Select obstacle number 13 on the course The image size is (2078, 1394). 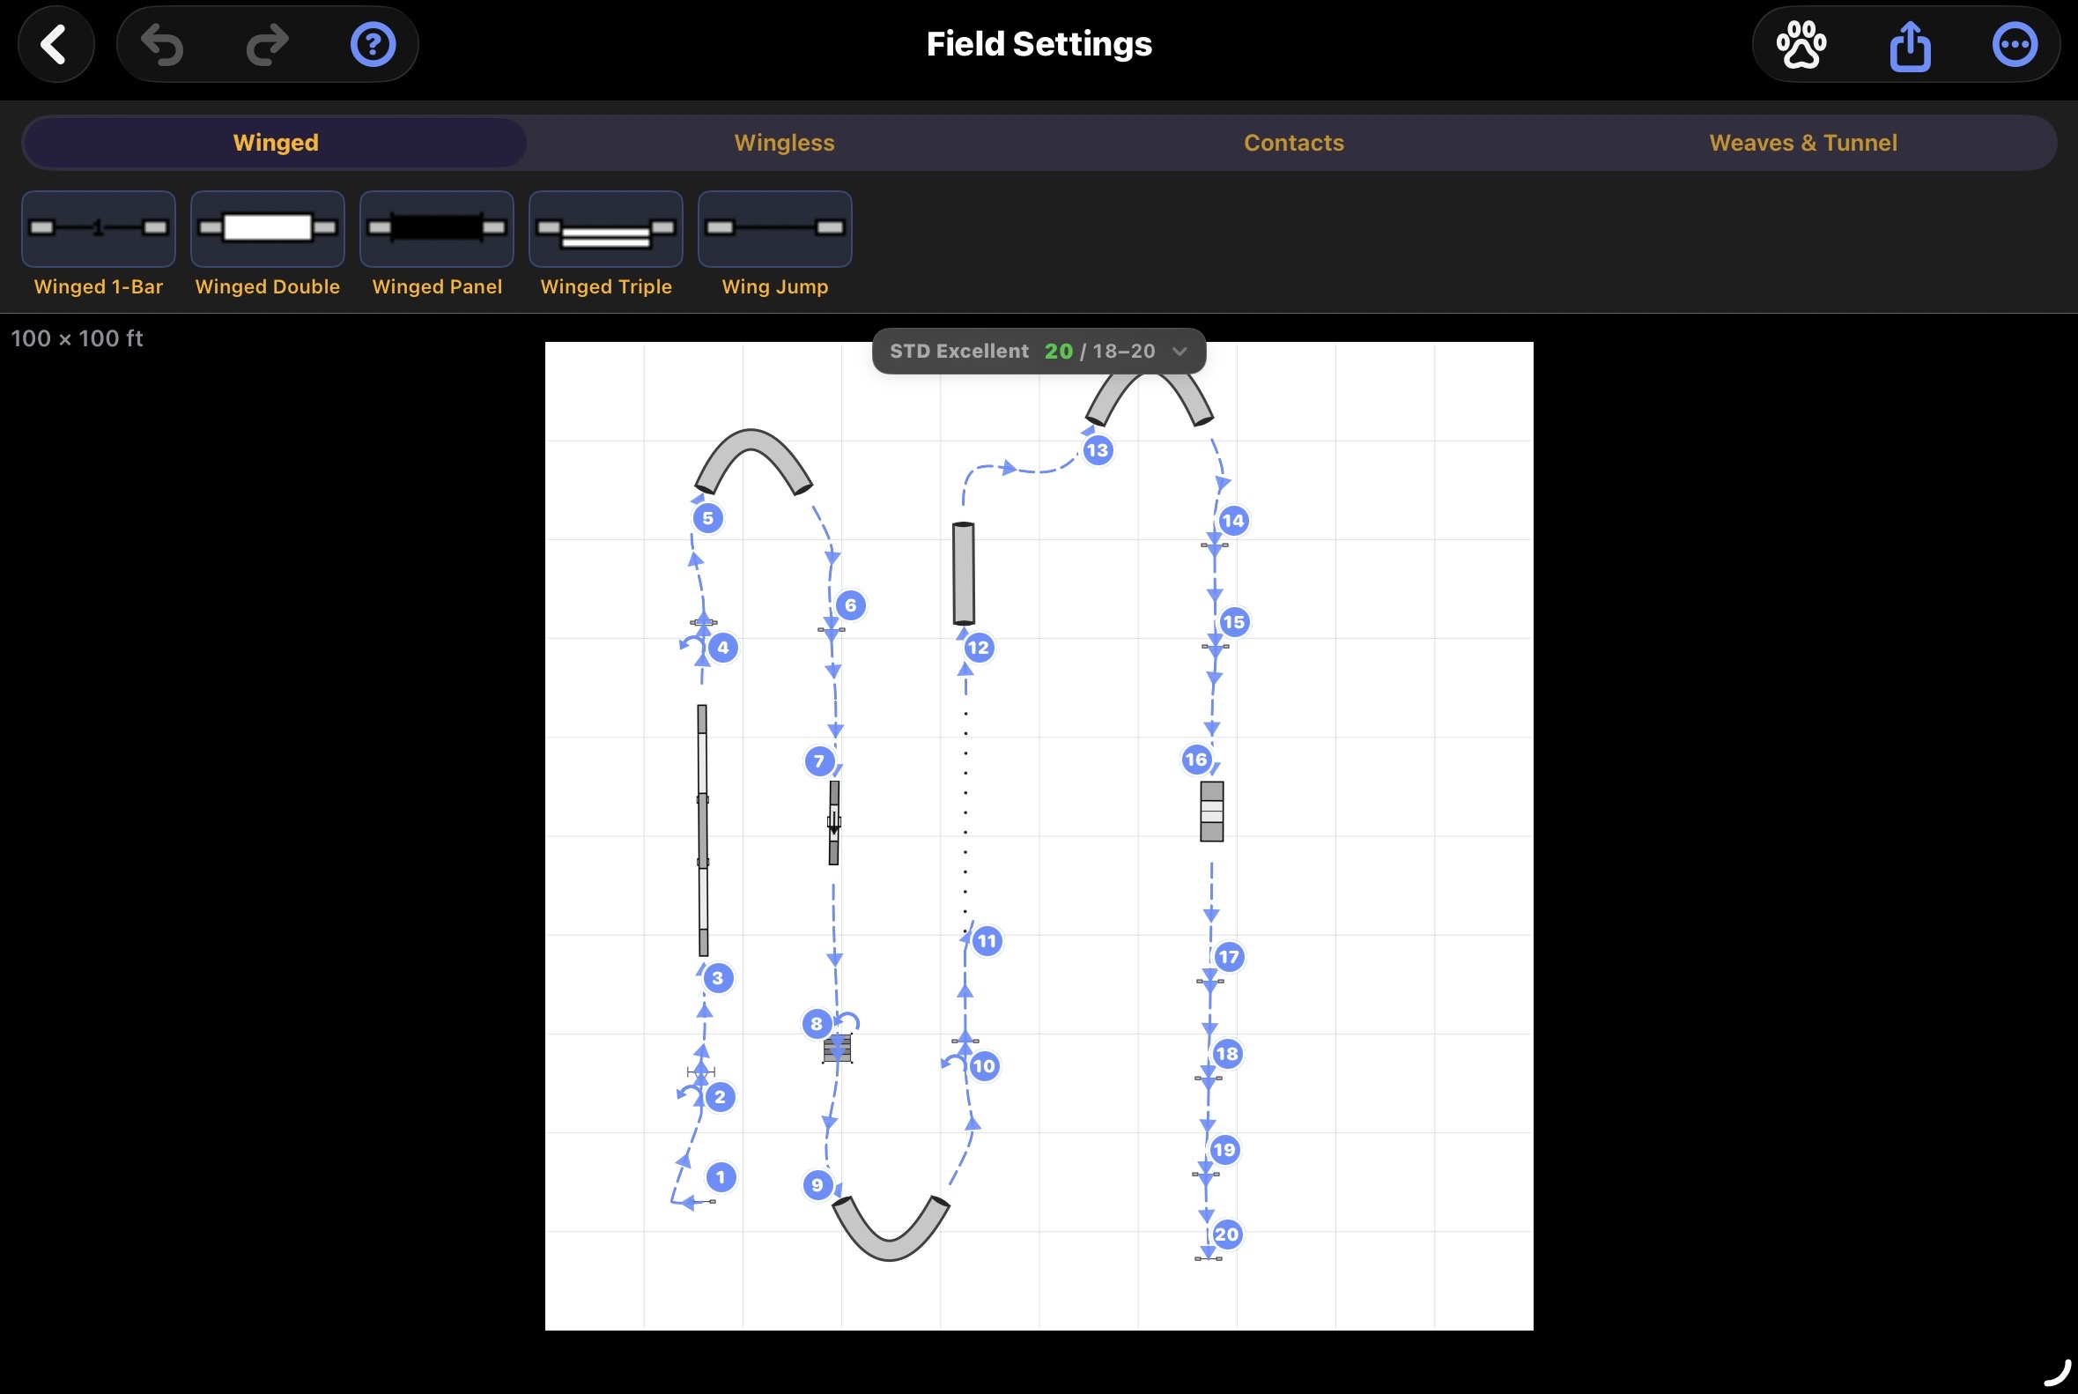point(1098,450)
